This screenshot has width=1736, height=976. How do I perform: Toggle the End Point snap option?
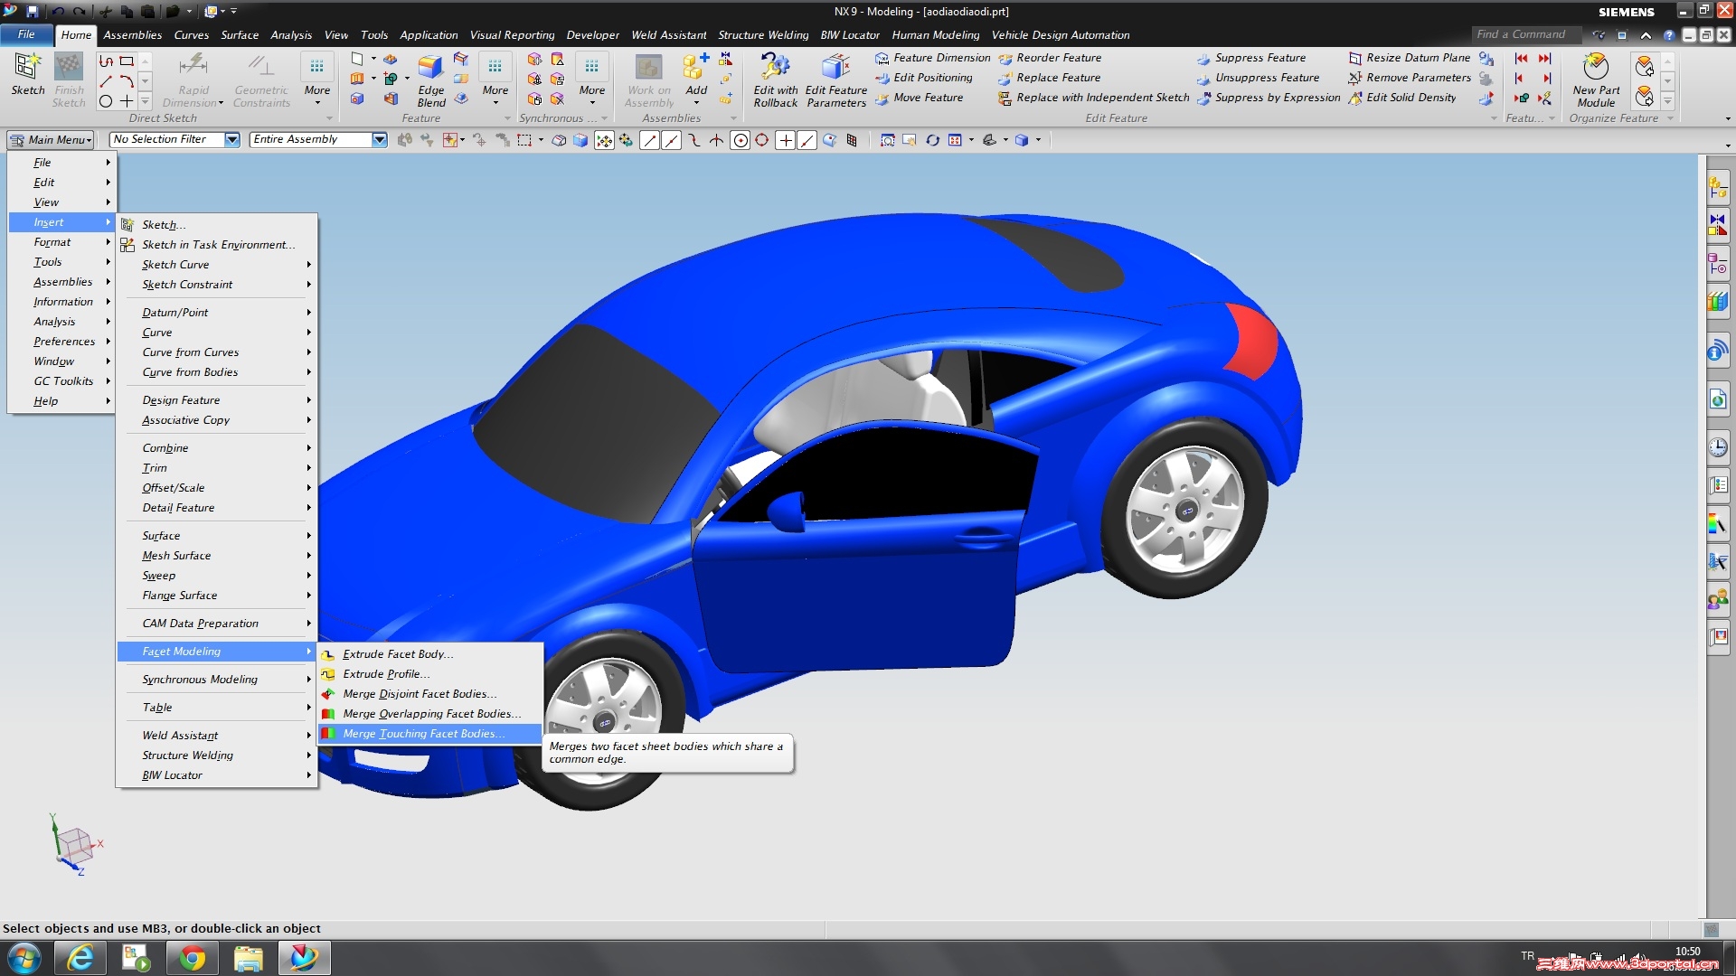click(649, 140)
